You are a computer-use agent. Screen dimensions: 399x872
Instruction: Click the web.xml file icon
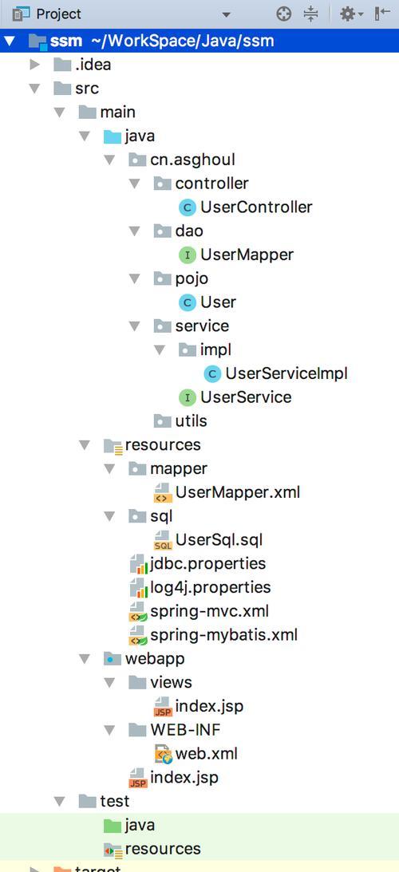[163, 754]
